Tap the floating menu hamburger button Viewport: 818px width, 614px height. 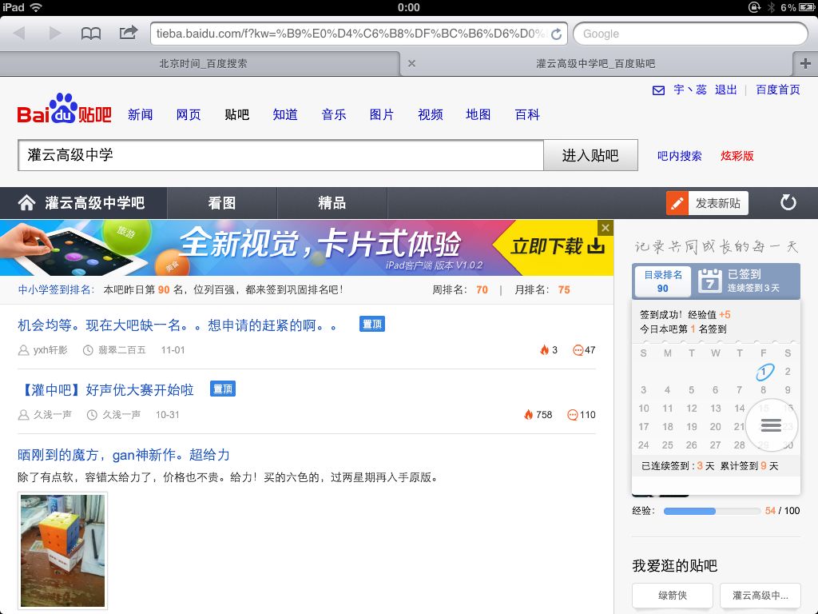click(x=771, y=425)
